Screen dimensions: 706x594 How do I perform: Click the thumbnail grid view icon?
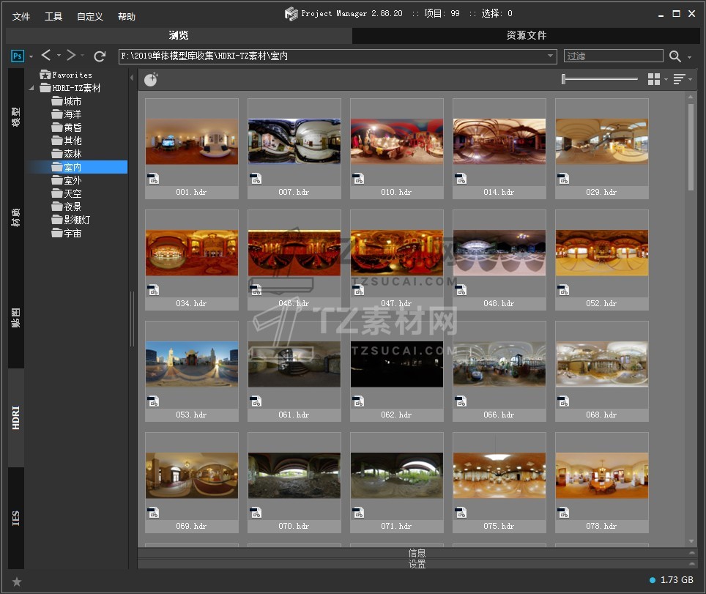pyautogui.click(x=654, y=79)
